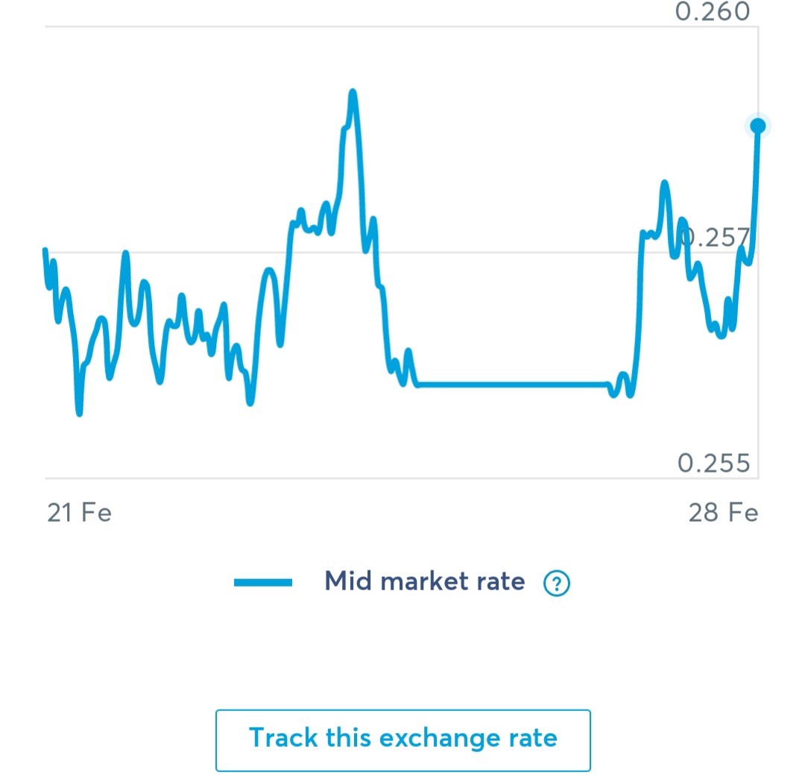805x784 pixels.
Task: Click the highest peak of the rate line
Action: tap(353, 92)
